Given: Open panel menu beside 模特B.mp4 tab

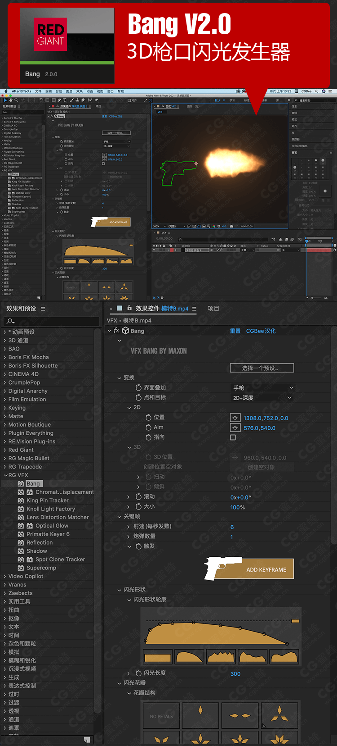Looking at the screenshot, I should coord(194,309).
